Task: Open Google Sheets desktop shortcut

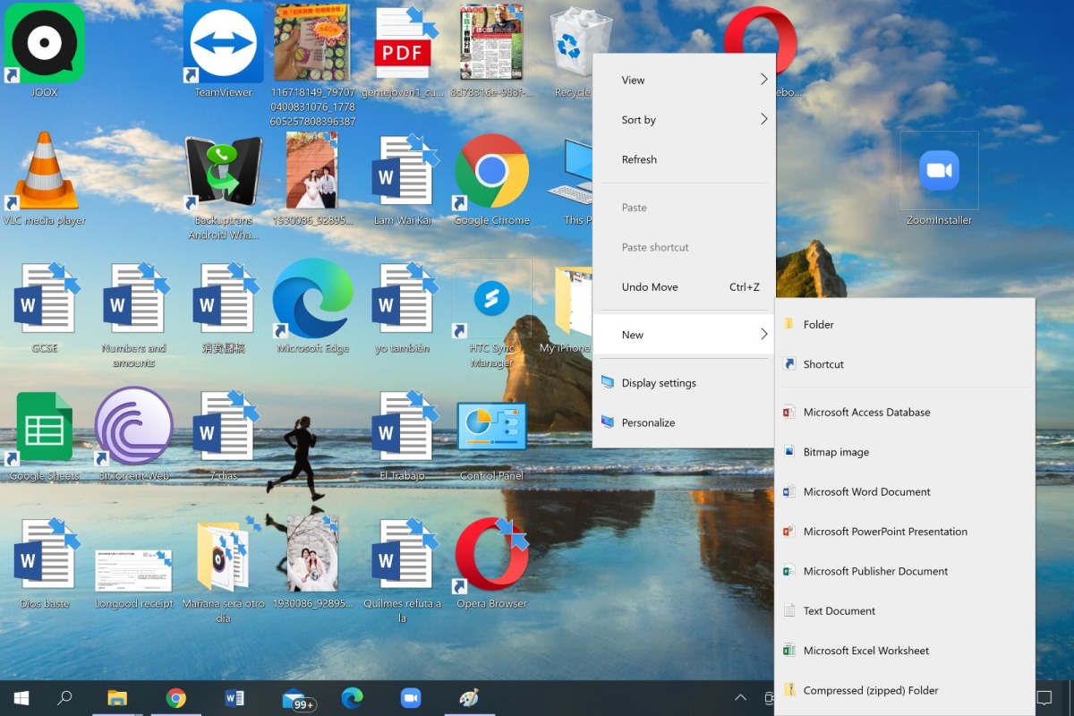Action: (45, 435)
